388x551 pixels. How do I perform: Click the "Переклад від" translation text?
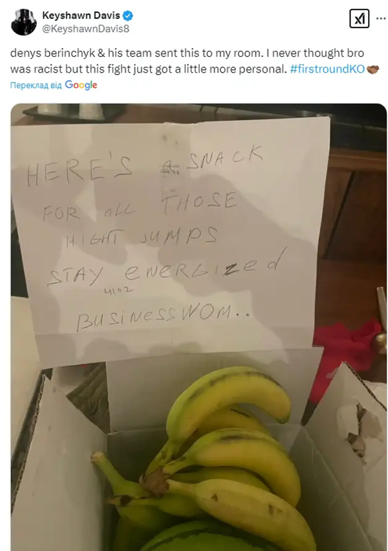pyautogui.click(x=36, y=85)
